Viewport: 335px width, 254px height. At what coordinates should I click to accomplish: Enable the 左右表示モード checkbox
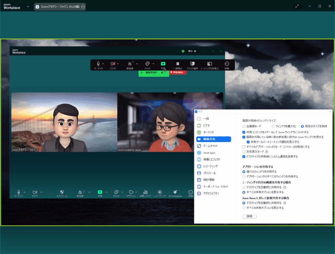click(244, 152)
